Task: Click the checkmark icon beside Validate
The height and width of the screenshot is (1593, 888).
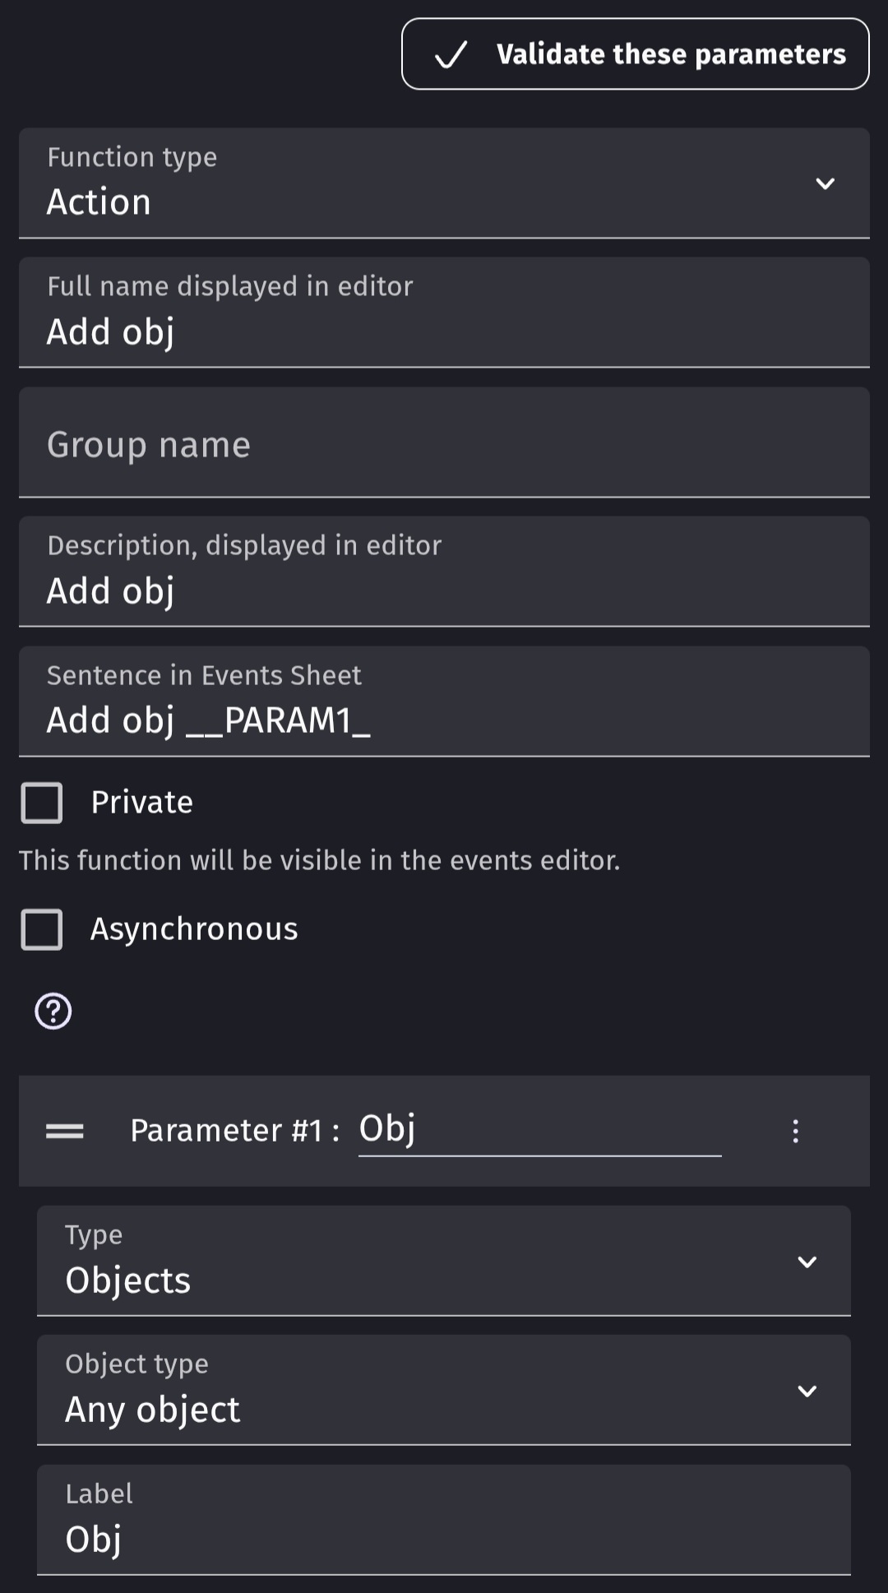Action: tap(451, 55)
